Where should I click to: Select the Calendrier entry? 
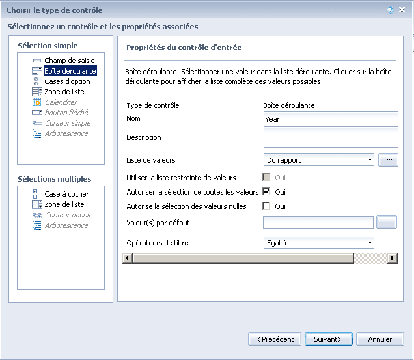61,102
